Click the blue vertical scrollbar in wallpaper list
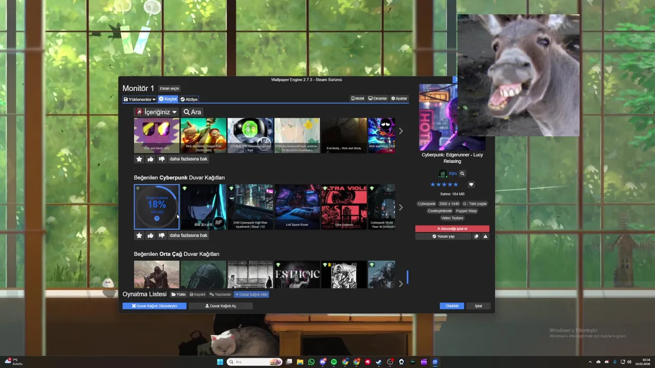 [408, 277]
